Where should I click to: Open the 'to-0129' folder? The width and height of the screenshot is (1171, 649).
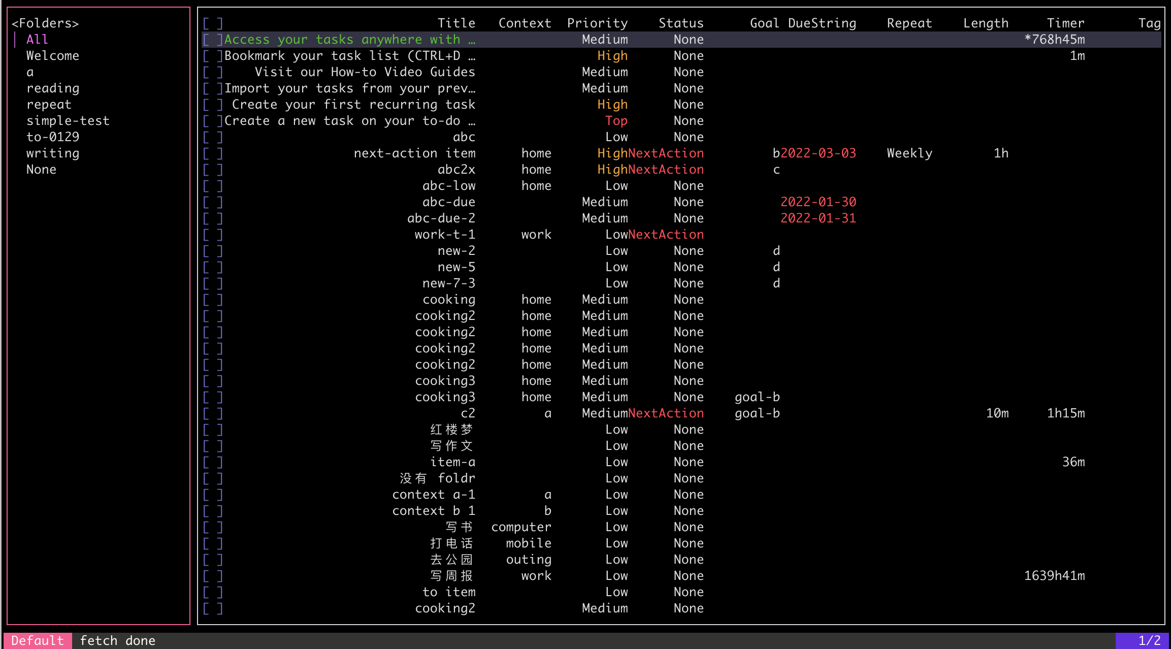[53, 137]
